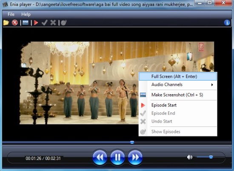234x171 pixels.
Task: Expand the Audio Channels submenu
Action: tap(177, 85)
